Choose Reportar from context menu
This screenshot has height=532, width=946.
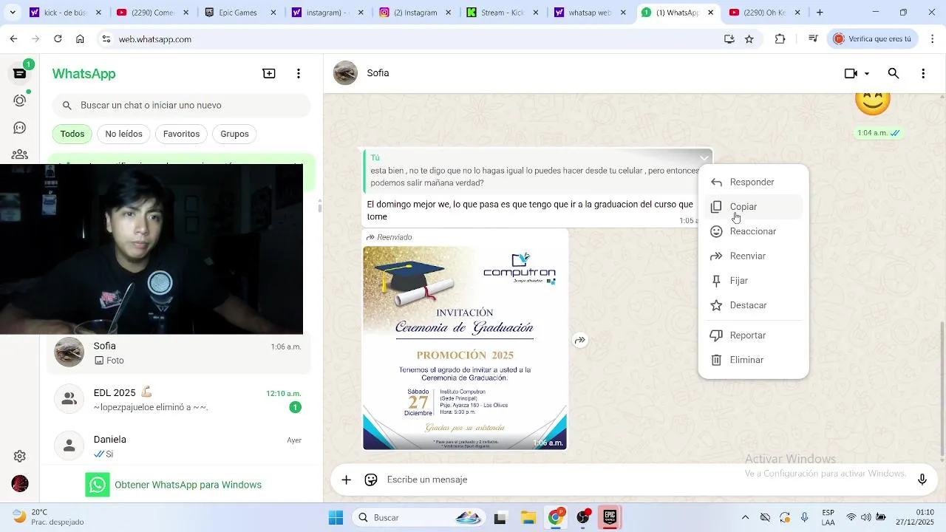[x=753, y=335]
